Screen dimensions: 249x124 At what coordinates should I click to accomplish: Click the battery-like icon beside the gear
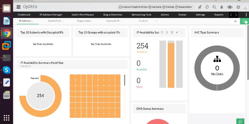click(x=230, y=7)
